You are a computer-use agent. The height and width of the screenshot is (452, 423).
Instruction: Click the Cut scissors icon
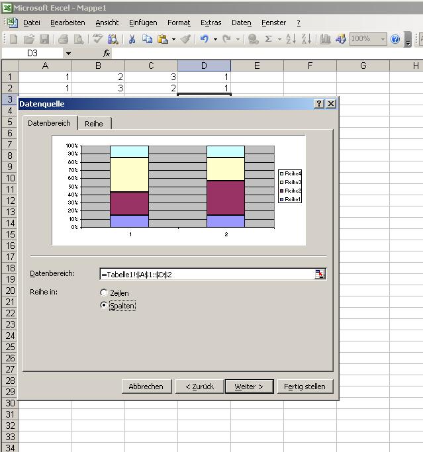click(132, 39)
